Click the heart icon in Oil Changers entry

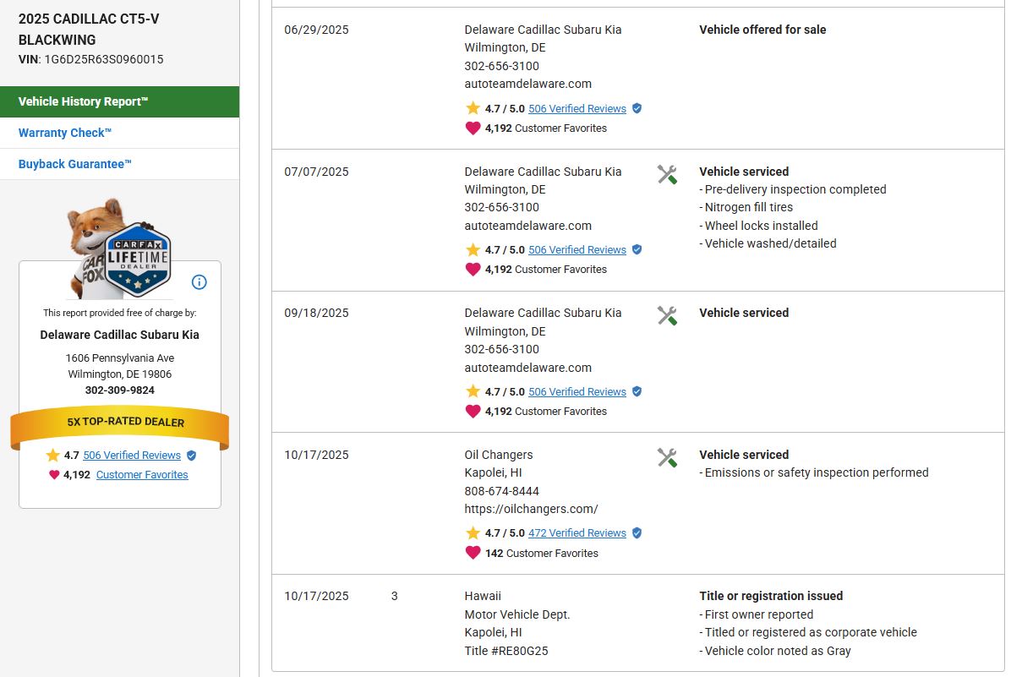[473, 553]
